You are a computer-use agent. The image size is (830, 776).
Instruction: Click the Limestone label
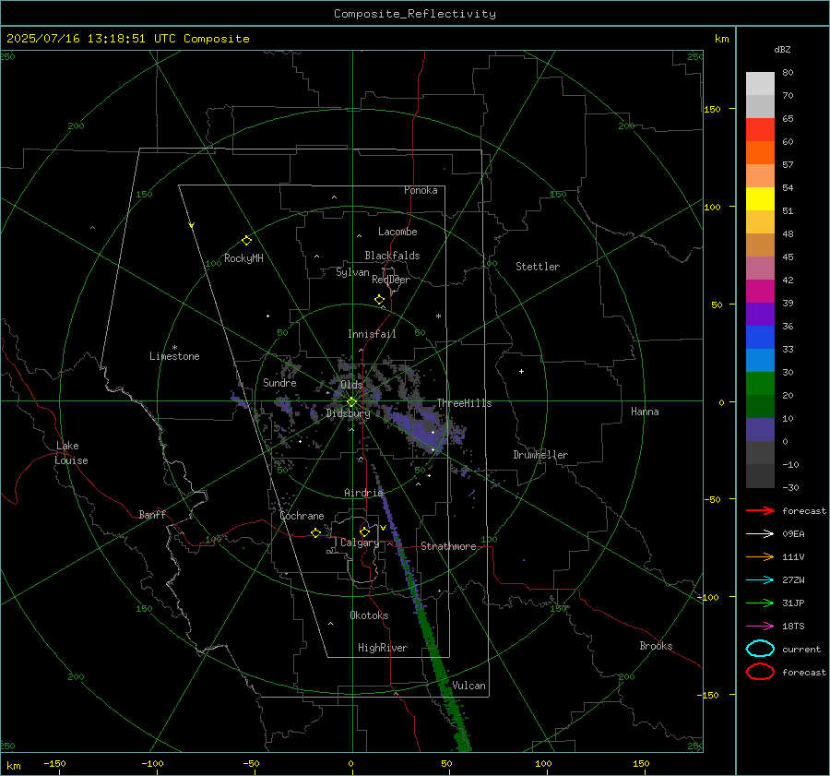click(x=174, y=356)
